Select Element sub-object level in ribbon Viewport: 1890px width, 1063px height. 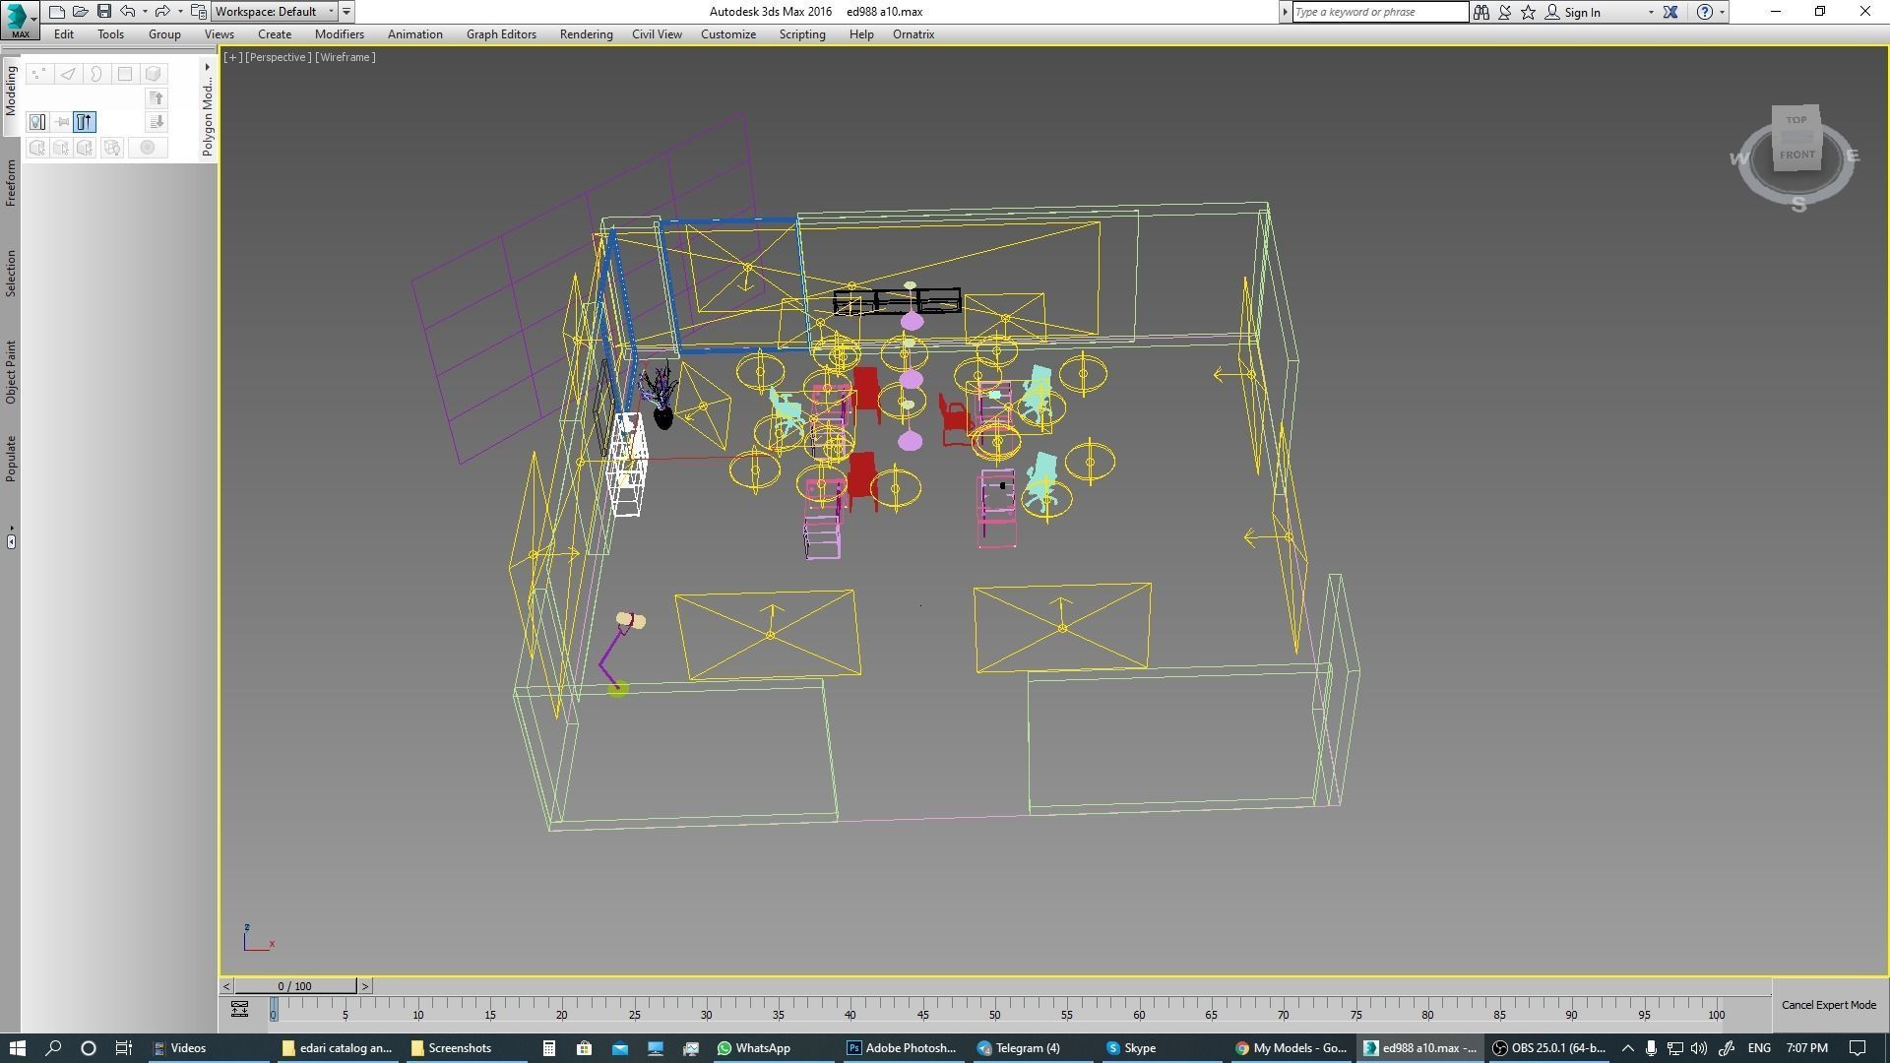pos(154,74)
